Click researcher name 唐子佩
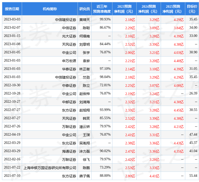Screen dimensions: 199x182 point(85,176)
